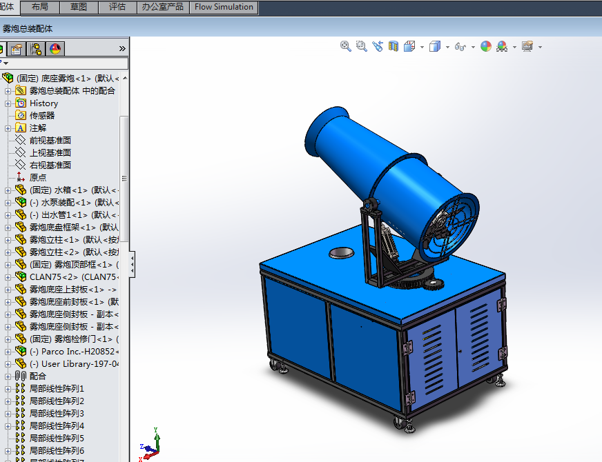Switch to the Flow Simulation tab
Image resolution: width=602 pixels, height=462 pixels.
pos(224,7)
